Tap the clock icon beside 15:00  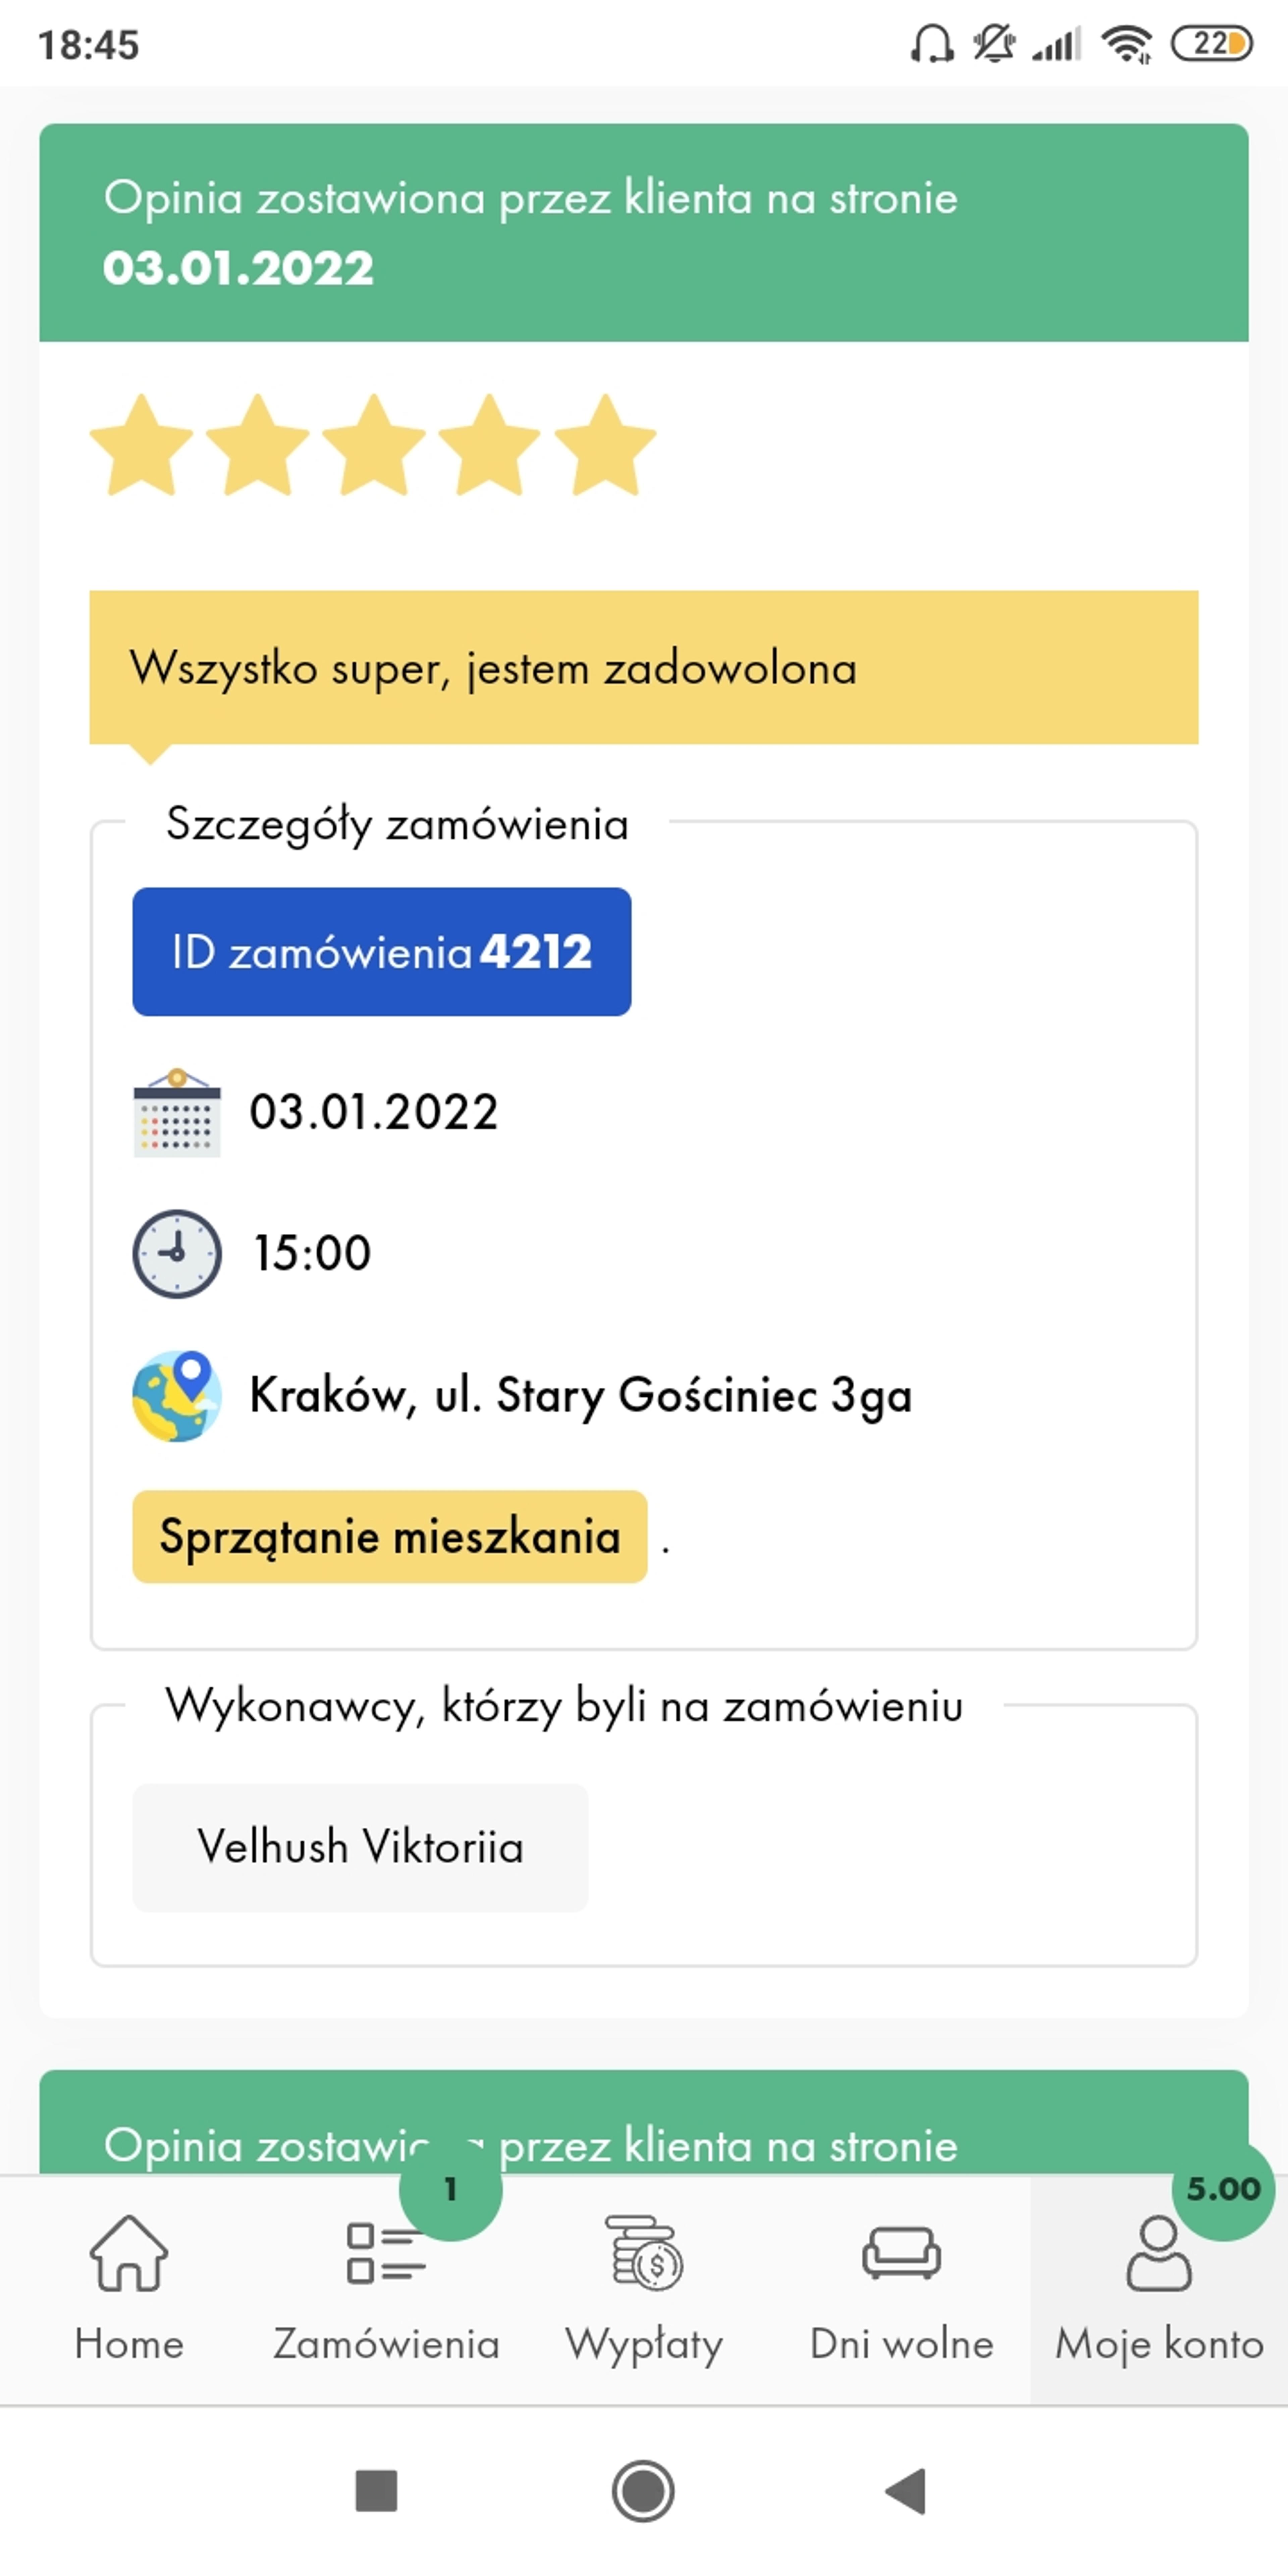(x=177, y=1254)
